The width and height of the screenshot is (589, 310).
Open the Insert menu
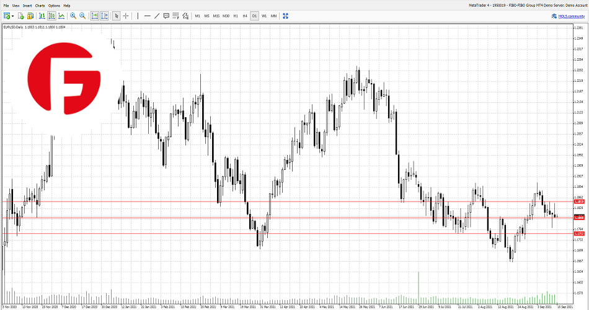click(27, 5)
